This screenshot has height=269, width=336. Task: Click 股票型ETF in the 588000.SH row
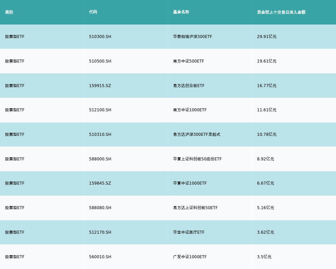(x=15, y=159)
